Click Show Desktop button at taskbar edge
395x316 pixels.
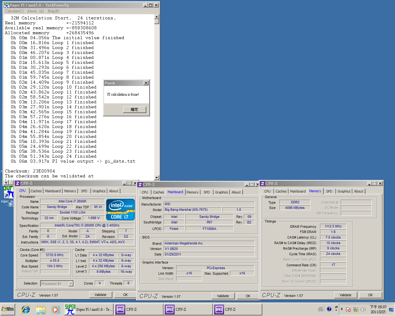point(391,309)
